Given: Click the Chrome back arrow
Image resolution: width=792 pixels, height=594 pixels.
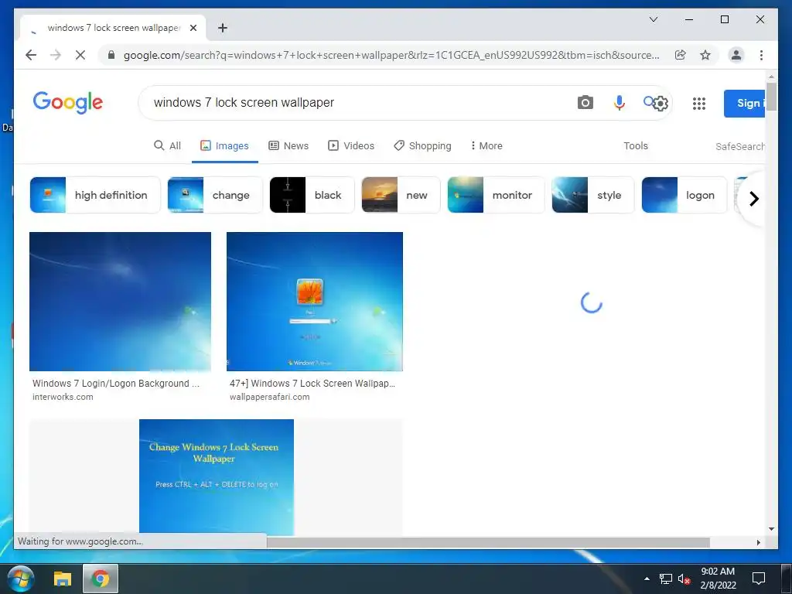Looking at the screenshot, I should tap(31, 55).
